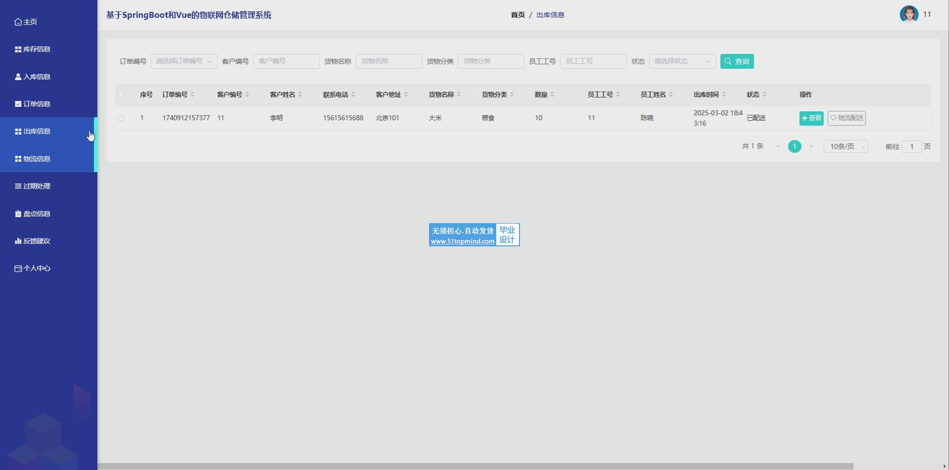Sort table by 出库时间 column
Screen dimensions: 949x470
click(x=724, y=95)
